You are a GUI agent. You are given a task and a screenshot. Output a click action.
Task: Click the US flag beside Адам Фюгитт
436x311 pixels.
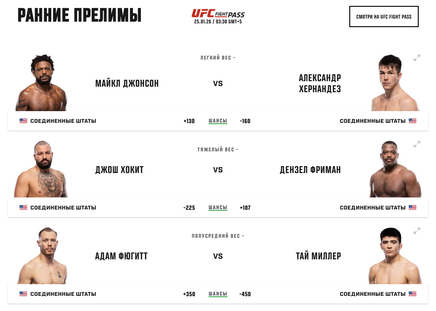23,294
